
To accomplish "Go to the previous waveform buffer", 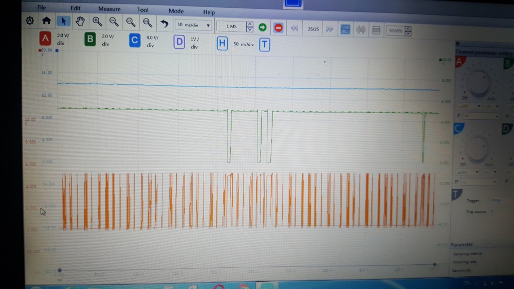I will [x=294, y=28].
